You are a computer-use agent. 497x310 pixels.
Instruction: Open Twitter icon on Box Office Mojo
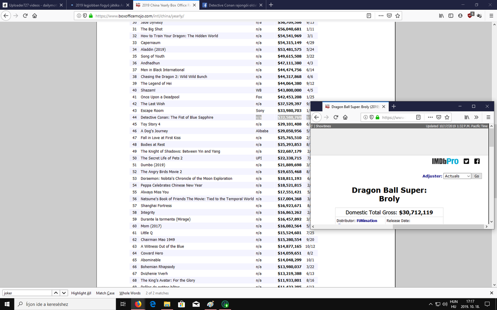(x=466, y=161)
